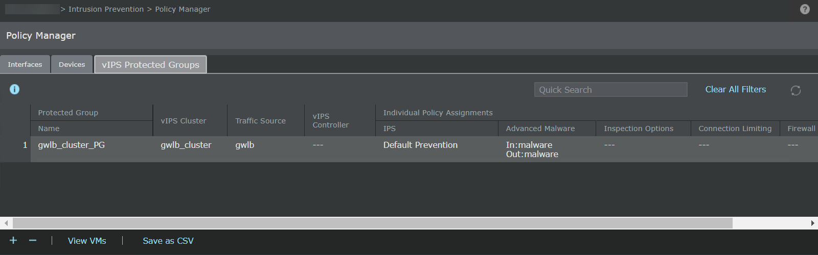Click the vIPS Controller dashes cell
The image size is (818, 255).
[x=340, y=149]
